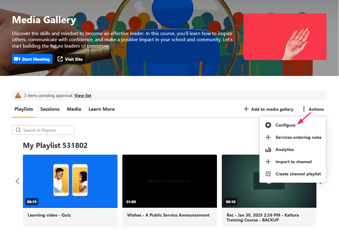Click the 01:00 duration label
339x237 pixels.
click(x=131, y=202)
